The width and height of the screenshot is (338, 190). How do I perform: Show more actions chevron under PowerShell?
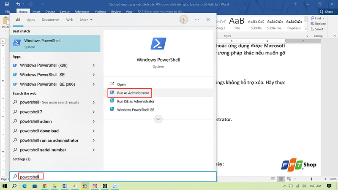pos(158,119)
